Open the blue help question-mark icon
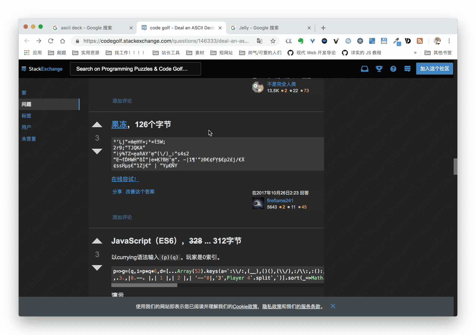The height and width of the screenshot is (335, 476). [x=393, y=68]
